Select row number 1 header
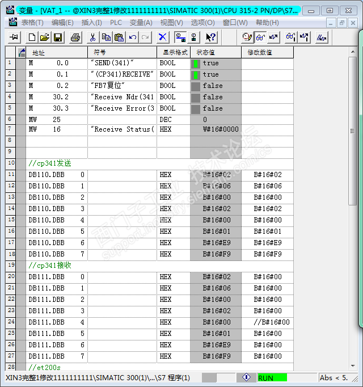Image resolution: width=363 pixels, height=387 pixels. pos(10,64)
